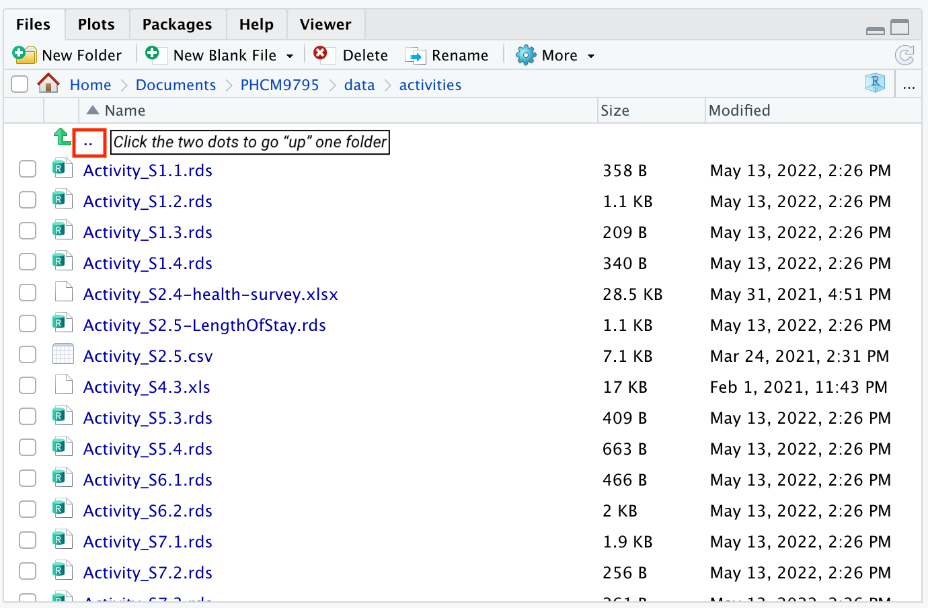Click the New Folder icon
928x608 pixels.
pyautogui.click(x=24, y=55)
